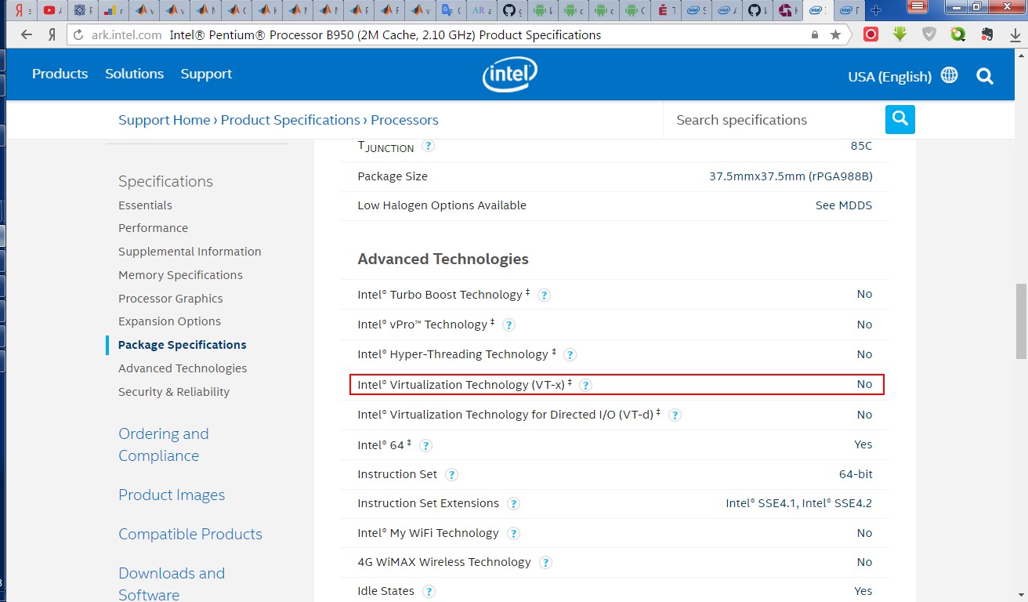Click the gray shield extension icon
1028x602 pixels.
928,34
